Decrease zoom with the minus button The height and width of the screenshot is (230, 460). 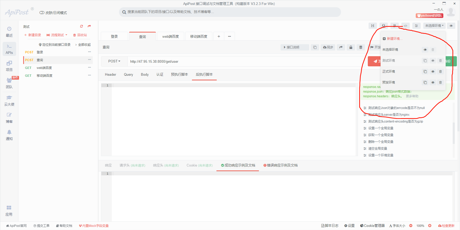click(411, 226)
